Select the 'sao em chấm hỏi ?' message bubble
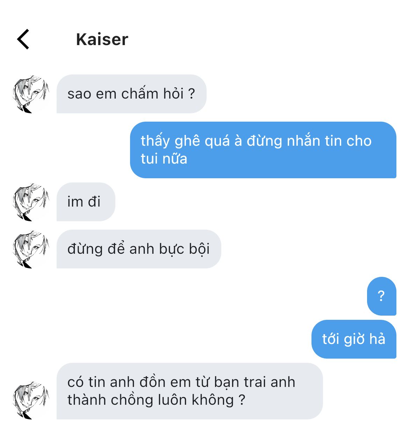This screenshot has height=439, width=409. pos(131,94)
